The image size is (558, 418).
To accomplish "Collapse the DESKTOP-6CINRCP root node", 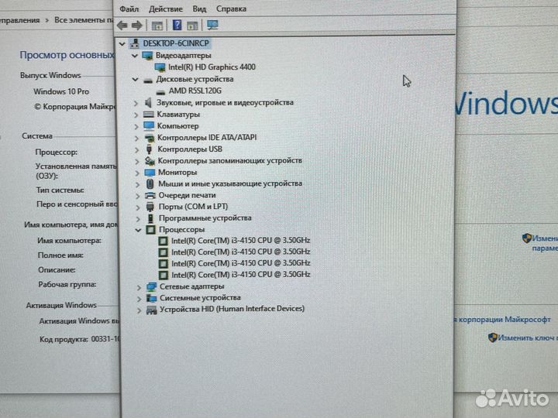I will pos(122,43).
